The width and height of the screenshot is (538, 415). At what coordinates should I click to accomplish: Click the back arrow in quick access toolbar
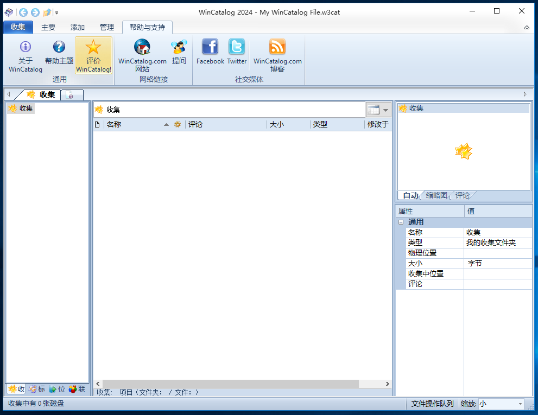(23, 12)
